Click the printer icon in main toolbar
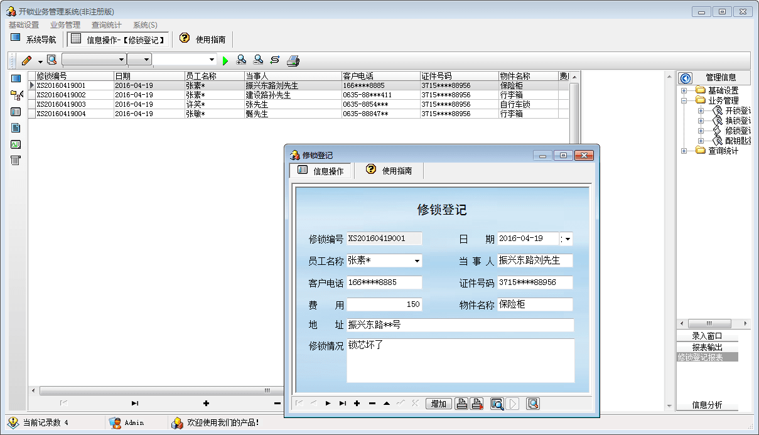759x435 pixels. 293,60
